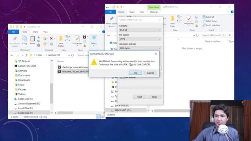Click back arrow in JAMSHAID window
This screenshot has height=141, width=251.
pyautogui.click(x=108, y=35)
